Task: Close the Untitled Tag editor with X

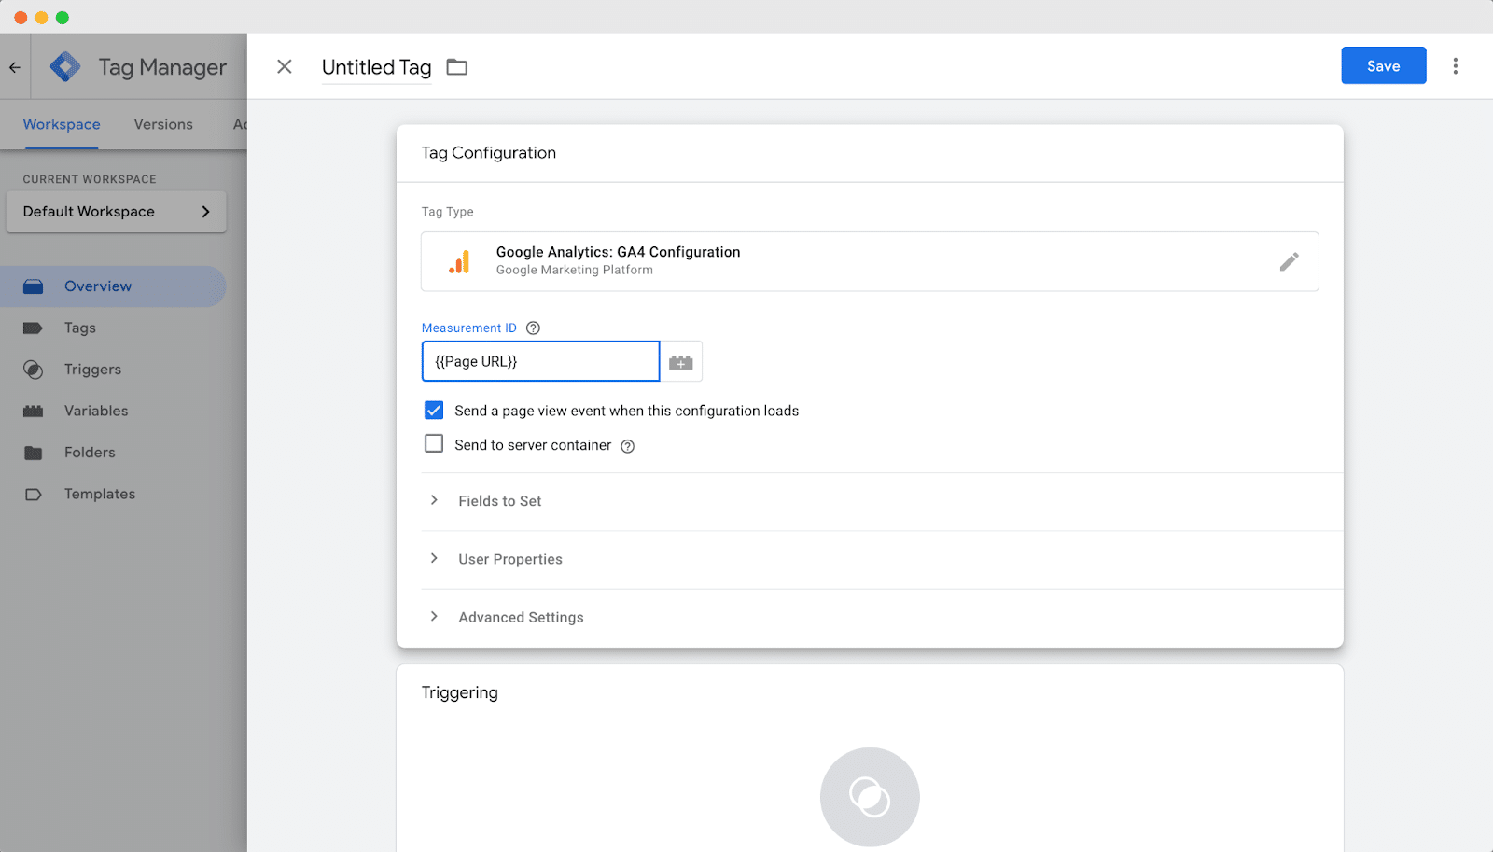Action: [285, 66]
